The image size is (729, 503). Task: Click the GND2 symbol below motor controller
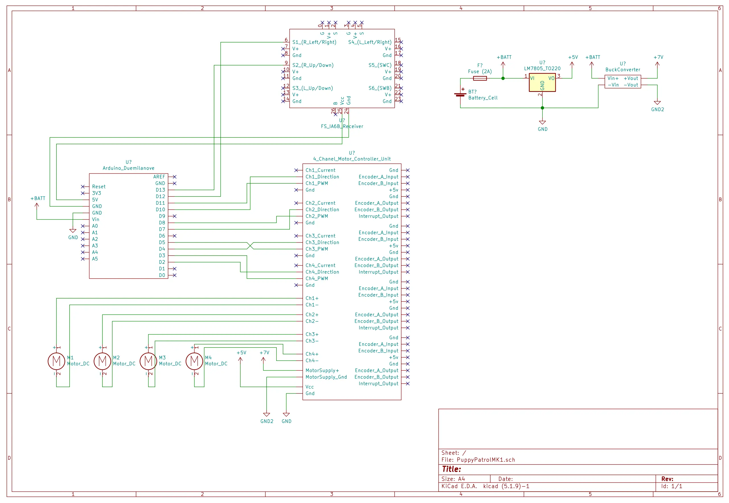267,415
